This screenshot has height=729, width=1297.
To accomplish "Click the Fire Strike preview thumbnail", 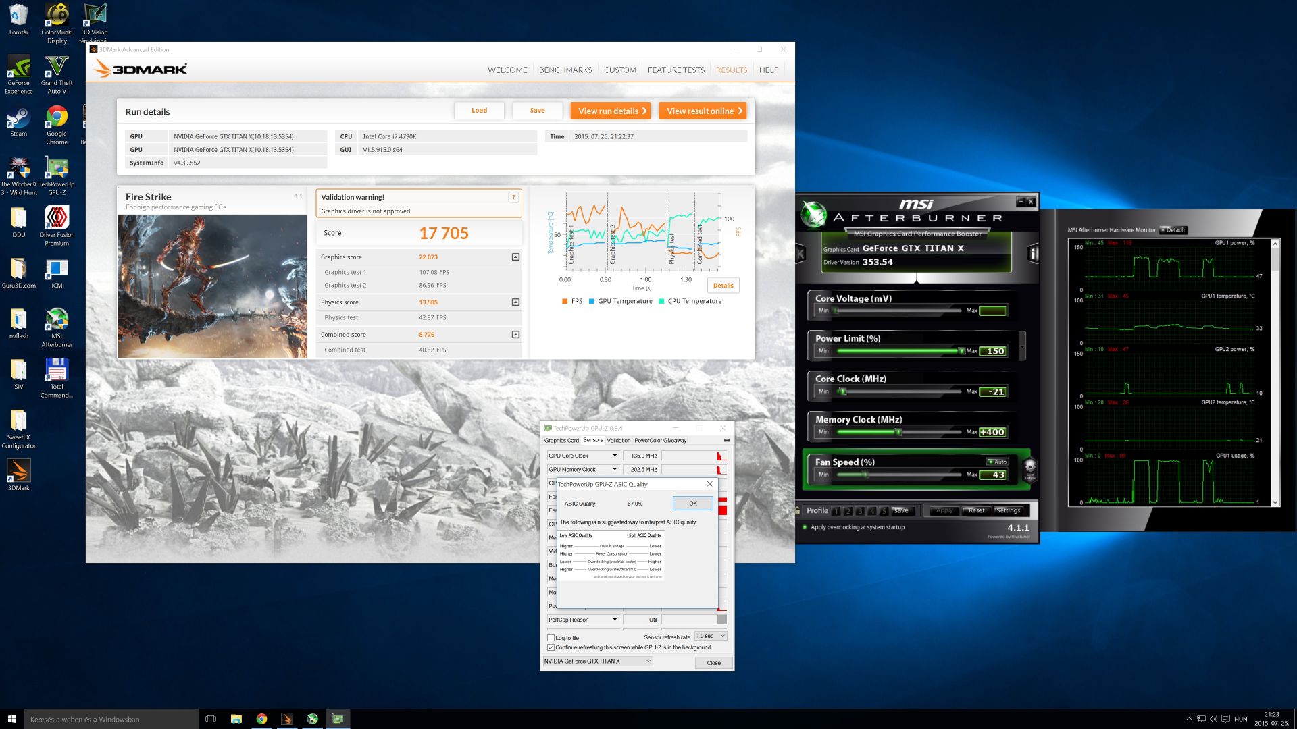I will (212, 286).
